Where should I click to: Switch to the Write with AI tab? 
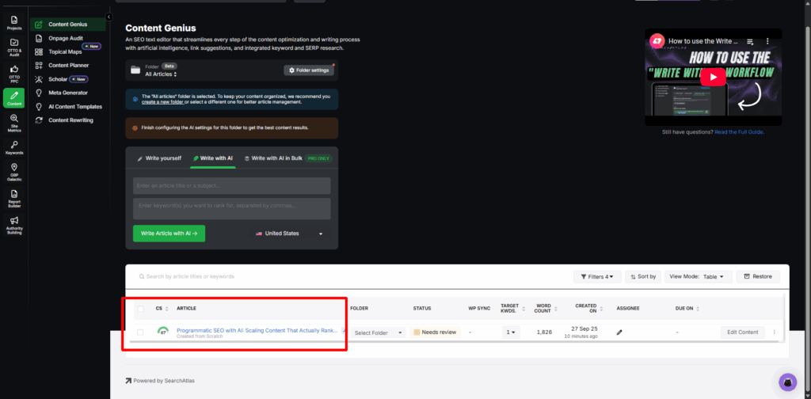click(x=212, y=158)
